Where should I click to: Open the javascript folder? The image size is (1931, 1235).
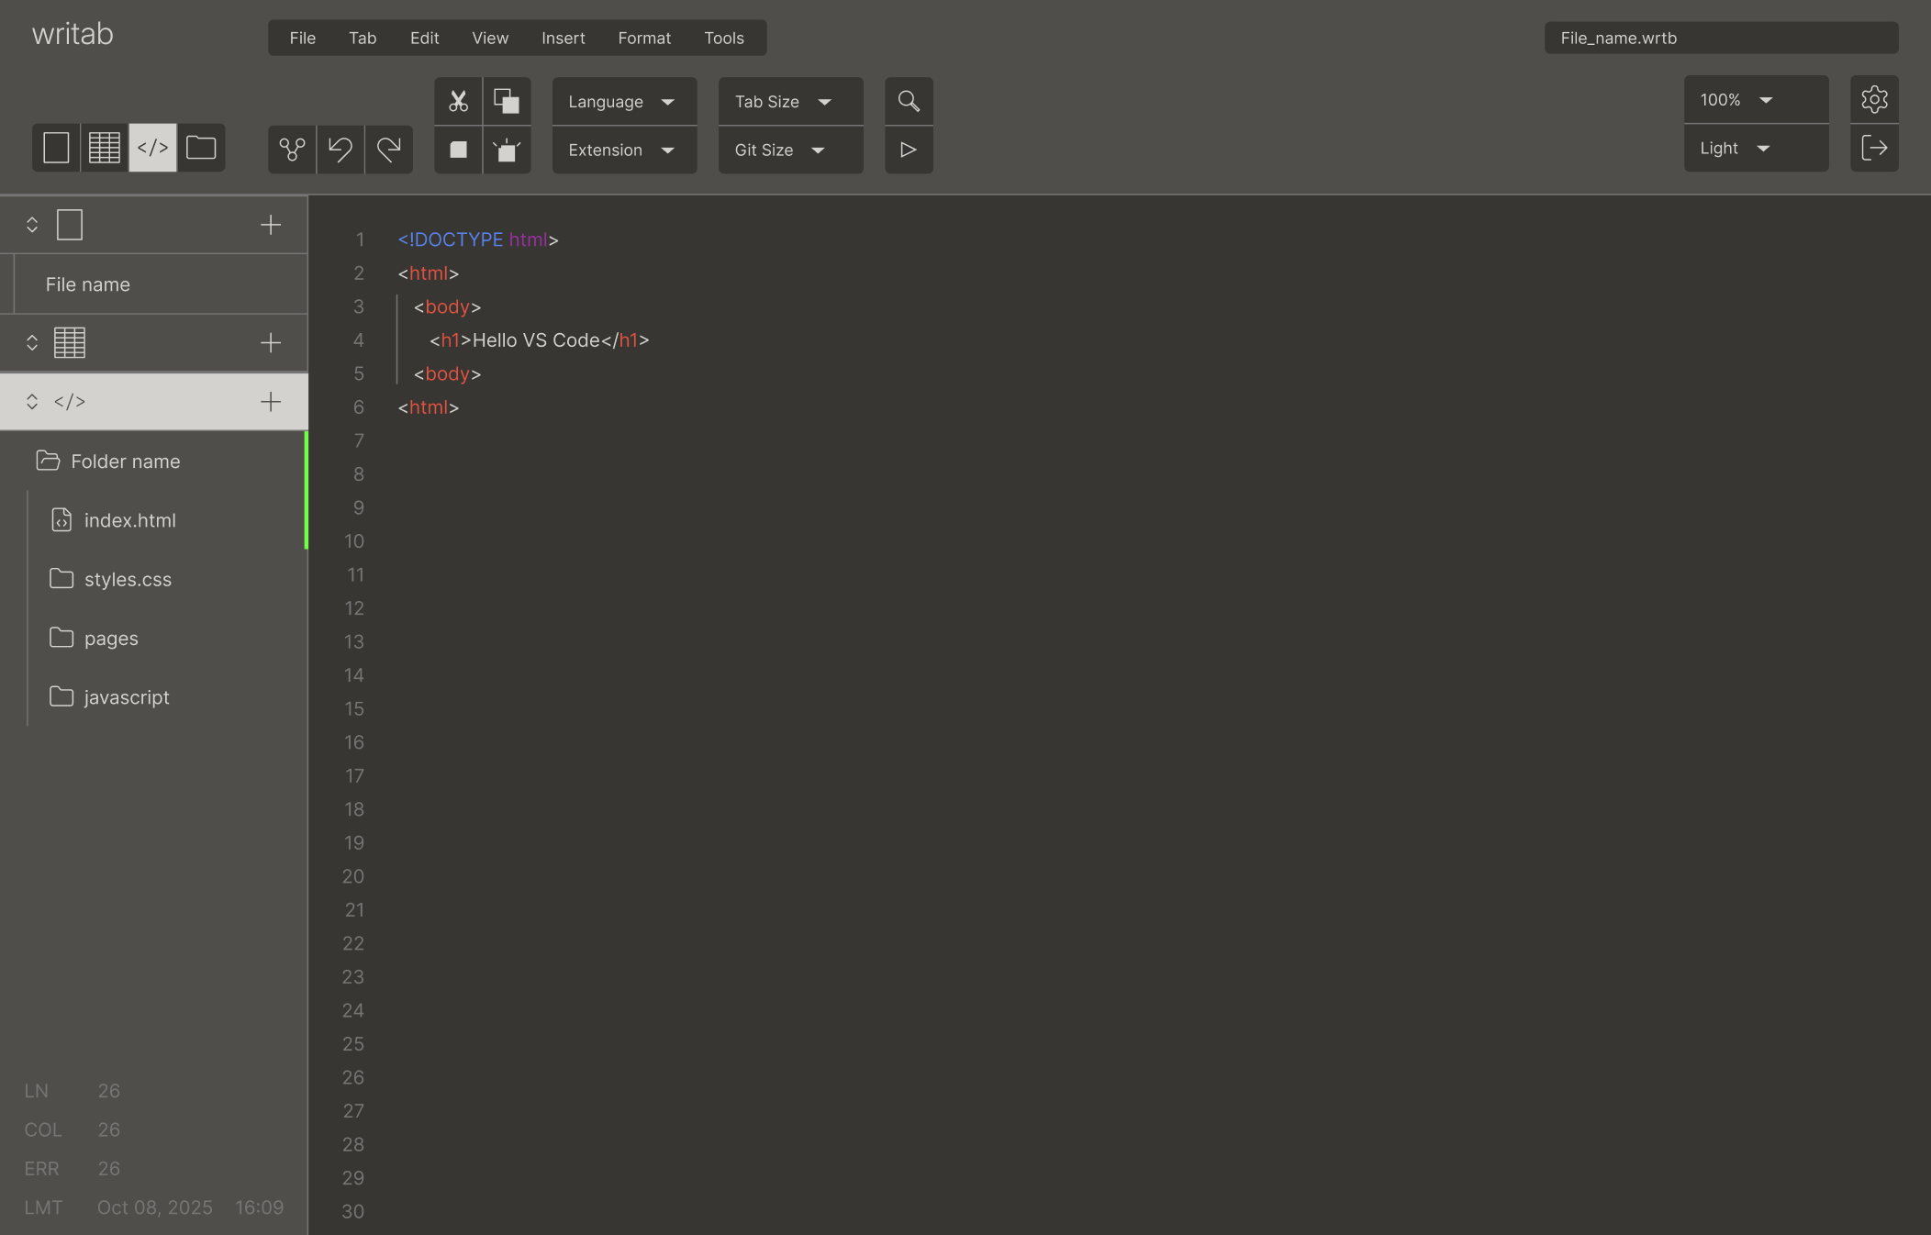pos(127,697)
